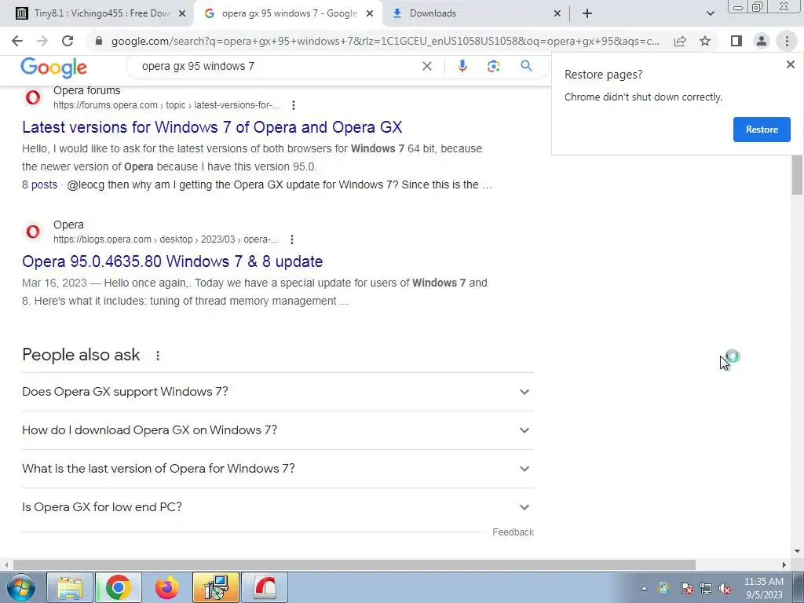The height and width of the screenshot is (603, 804).
Task: Show hidden system tray icons
Action: point(644,588)
